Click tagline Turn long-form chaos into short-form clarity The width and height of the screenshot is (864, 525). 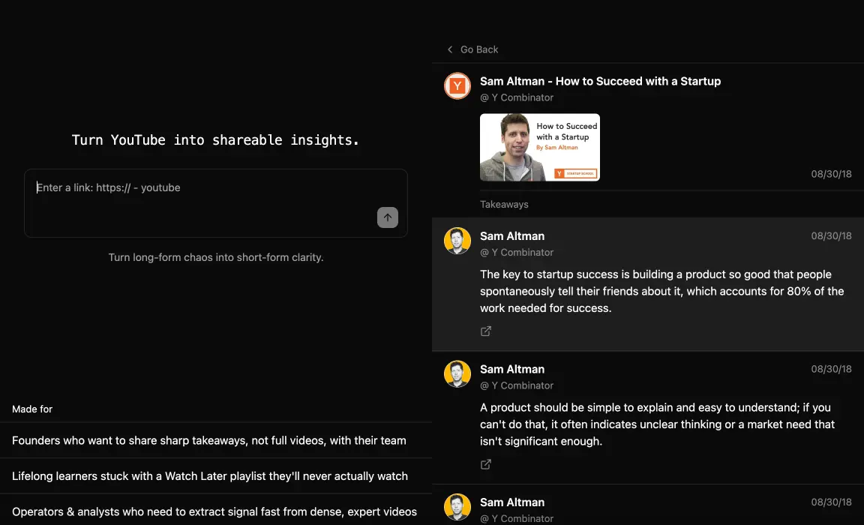coord(215,257)
